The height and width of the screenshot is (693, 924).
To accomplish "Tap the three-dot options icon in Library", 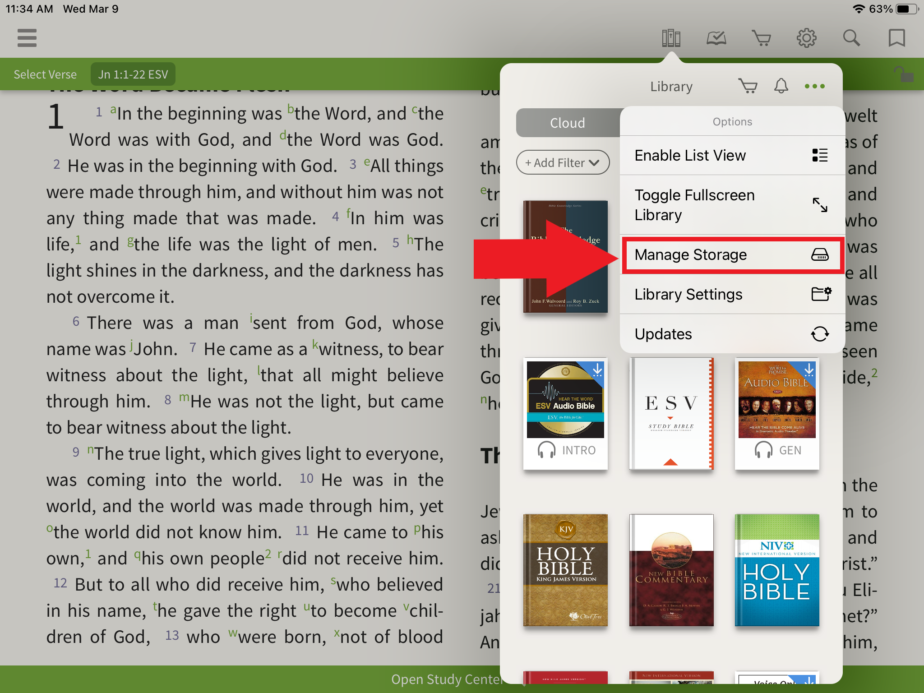I will pos(814,86).
